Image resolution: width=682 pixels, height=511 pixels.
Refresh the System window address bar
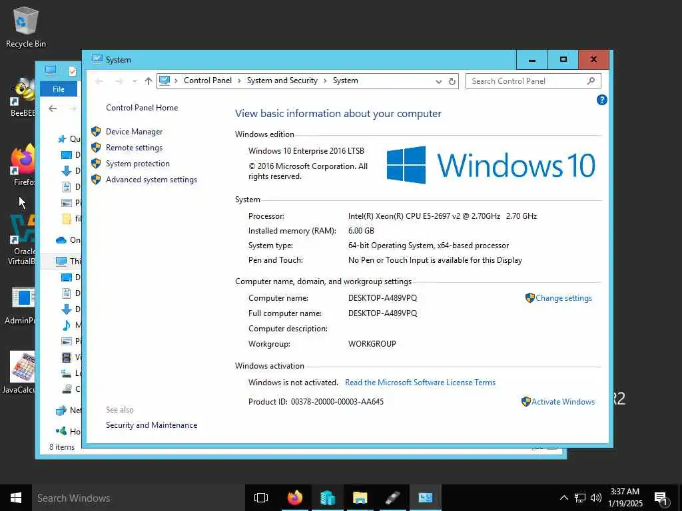click(452, 81)
